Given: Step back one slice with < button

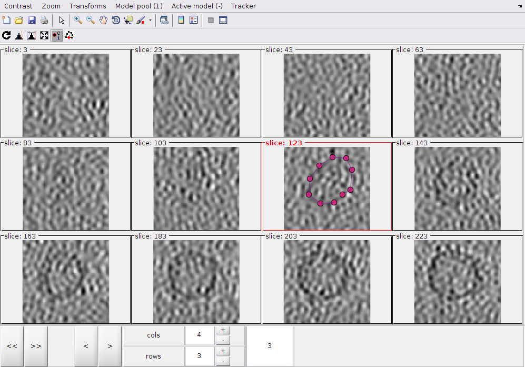Looking at the screenshot, I should tap(86, 346).
